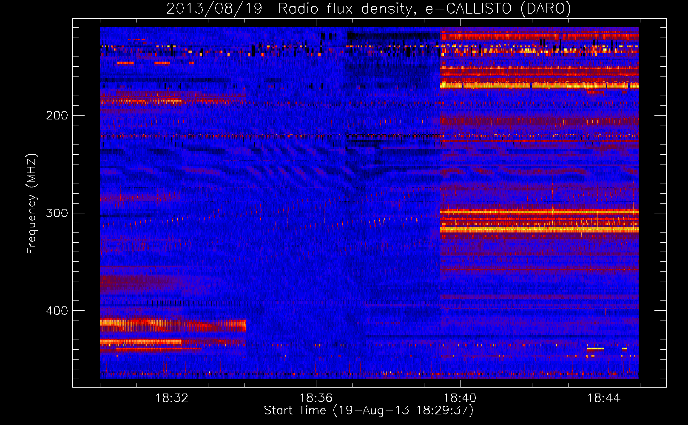Click the 300 frequency tick label
Viewport: 688px width, 425px height.
point(57,213)
